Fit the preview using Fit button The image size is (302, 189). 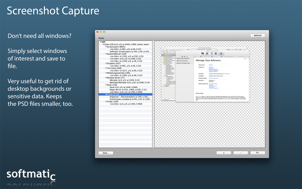coord(257,153)
